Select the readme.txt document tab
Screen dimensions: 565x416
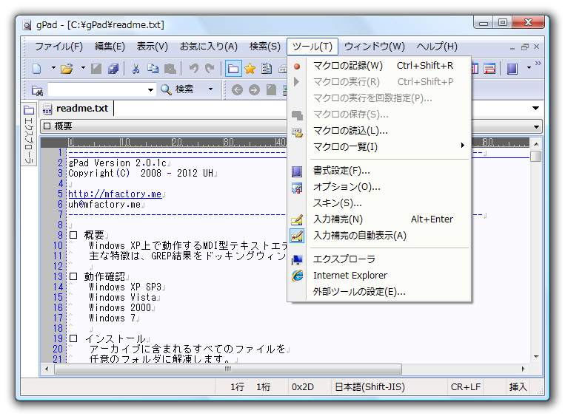coord(81,109)
